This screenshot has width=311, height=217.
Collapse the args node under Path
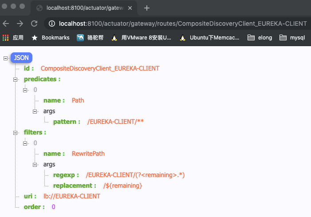coord(35,112)
